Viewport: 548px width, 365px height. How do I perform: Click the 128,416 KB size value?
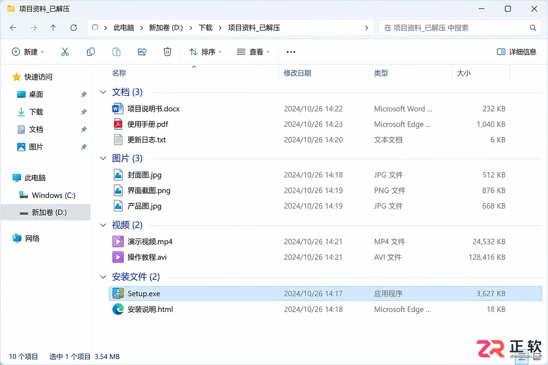pos(487,257)
